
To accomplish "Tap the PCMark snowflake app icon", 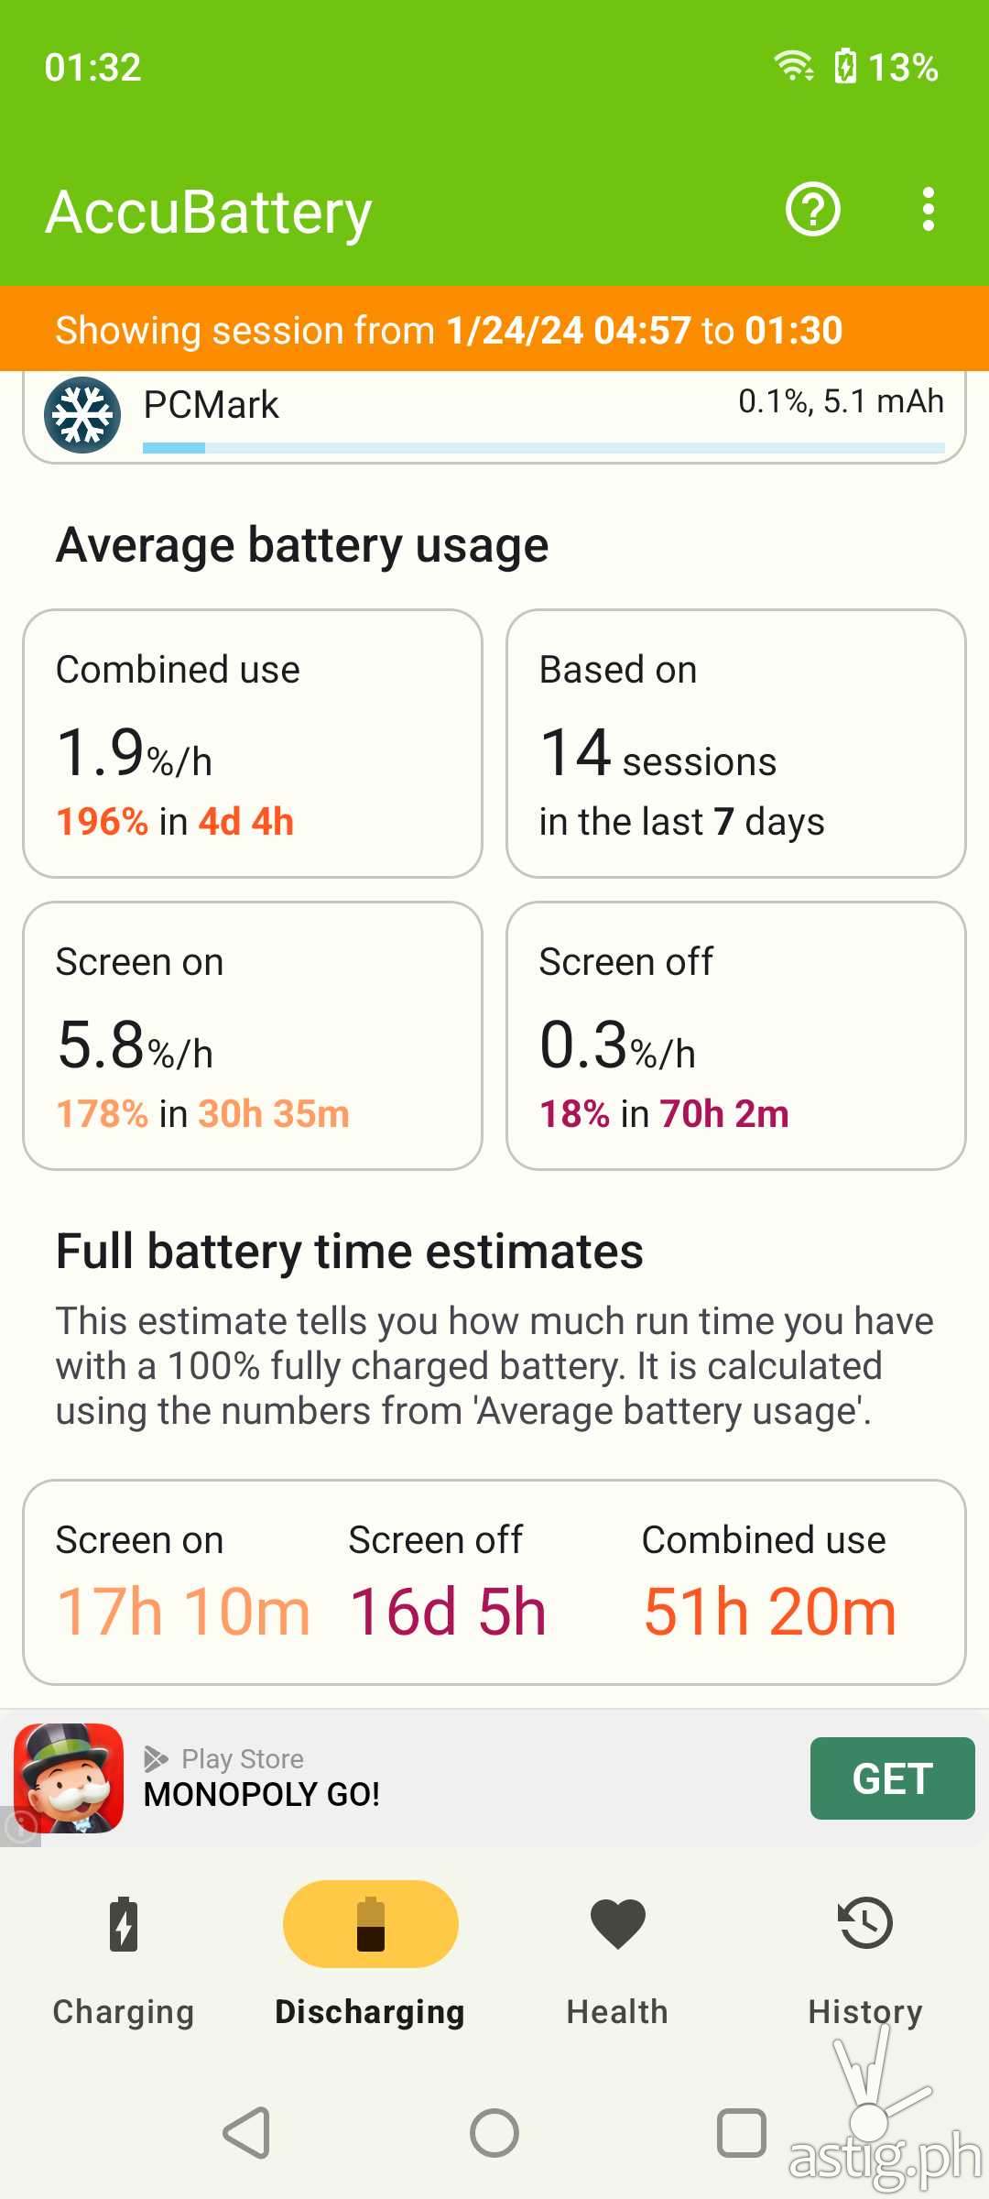I will pos(82,415).
